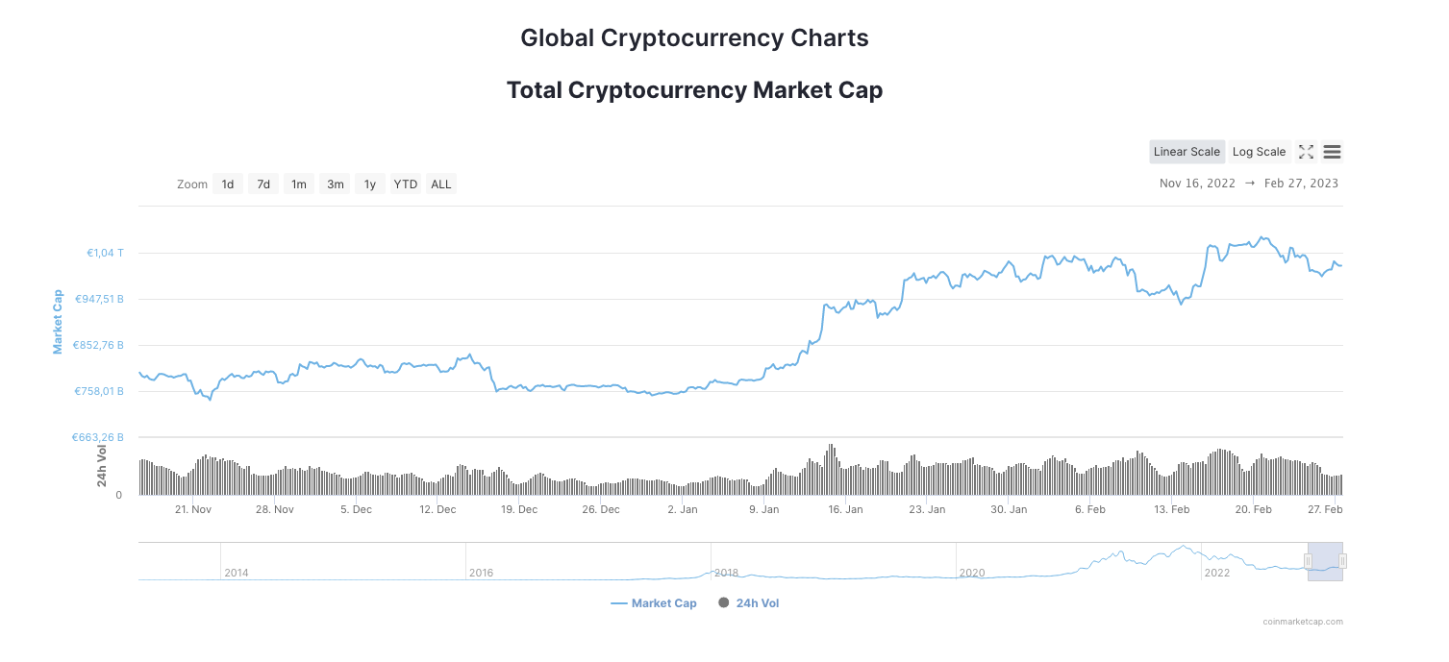
Task: Grab the right navigator range handle
Action: [1342, 561]
